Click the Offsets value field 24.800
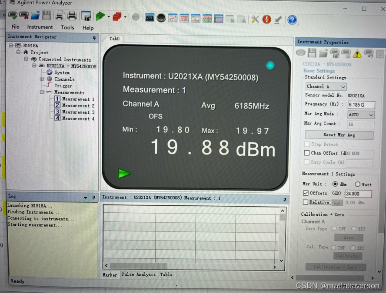 (x=358, y=194)
